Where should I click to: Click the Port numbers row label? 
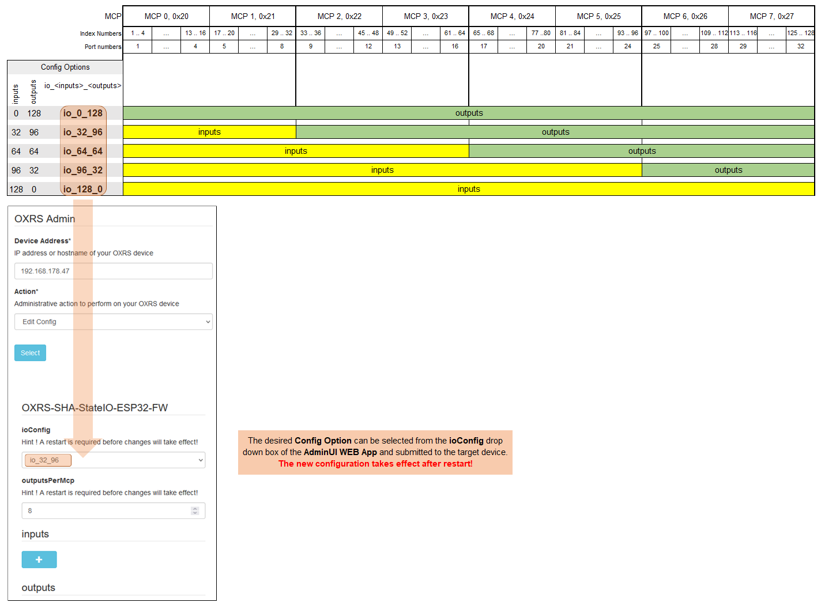pyautogui.click(x=103, y=47)
